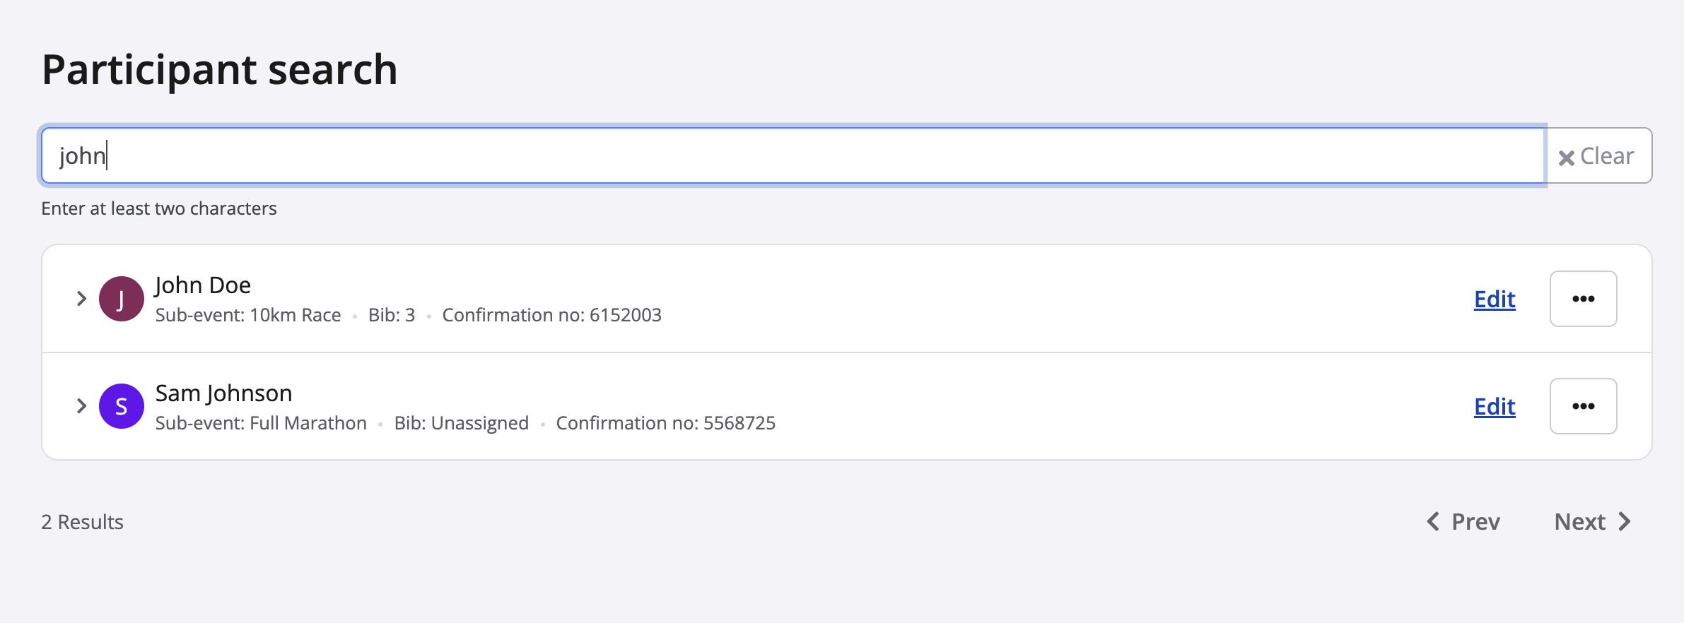Expand Sam Johnson's participant details
Screen dimensions: 1684x623
81,406
